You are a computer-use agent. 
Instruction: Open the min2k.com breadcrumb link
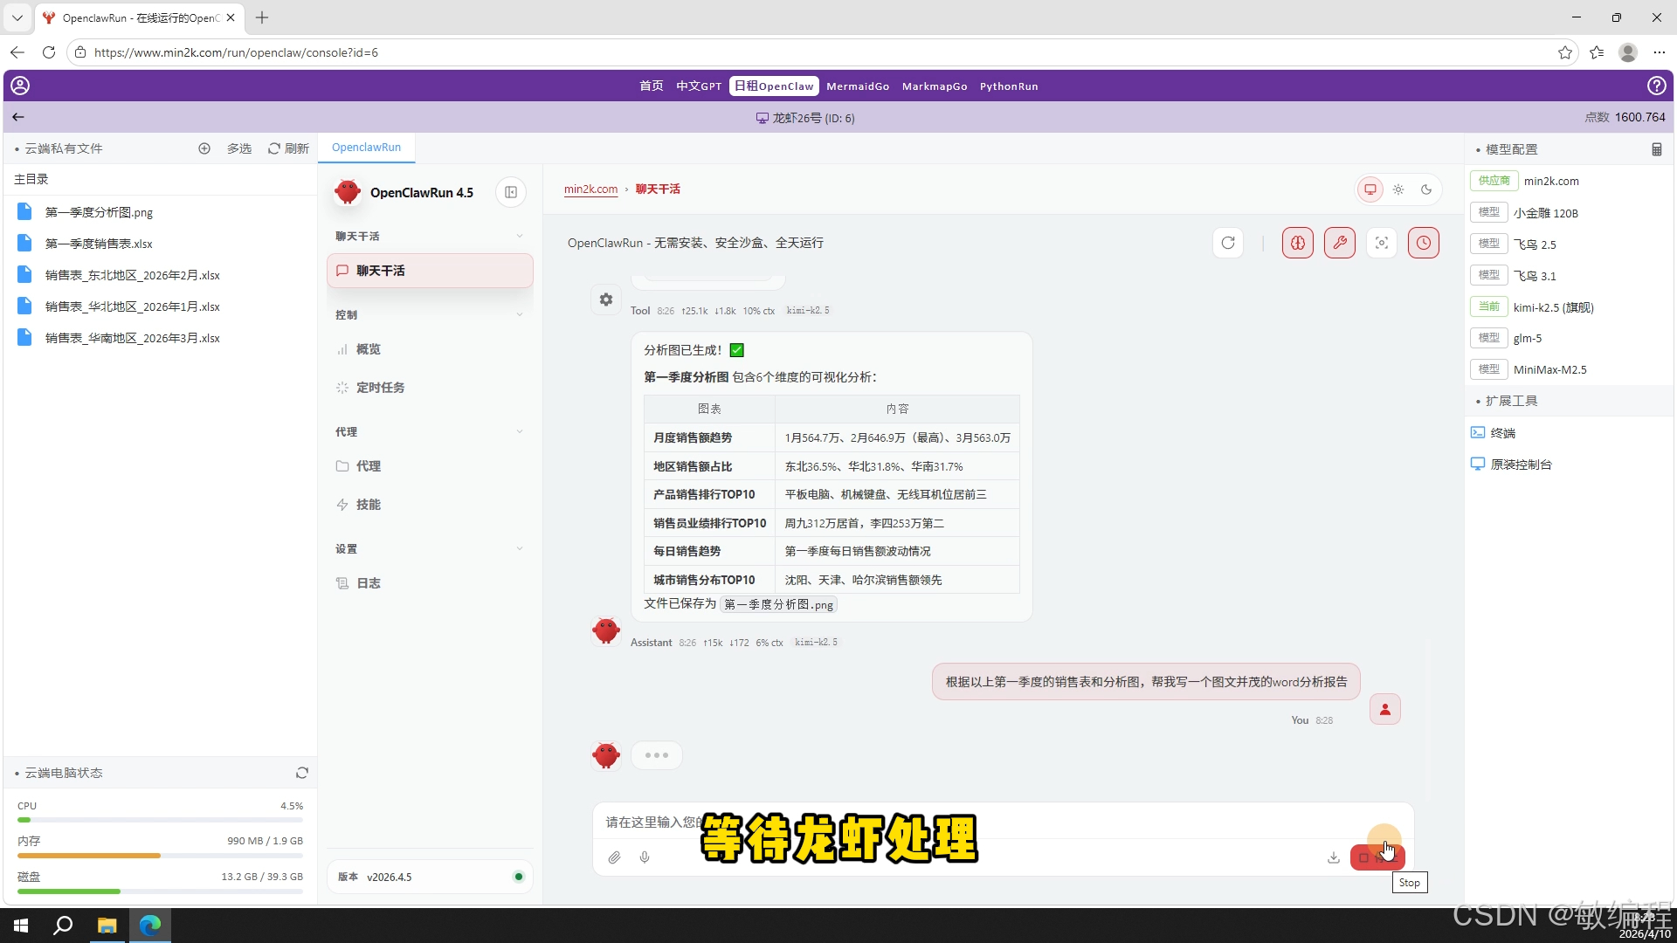click(590, 189)
